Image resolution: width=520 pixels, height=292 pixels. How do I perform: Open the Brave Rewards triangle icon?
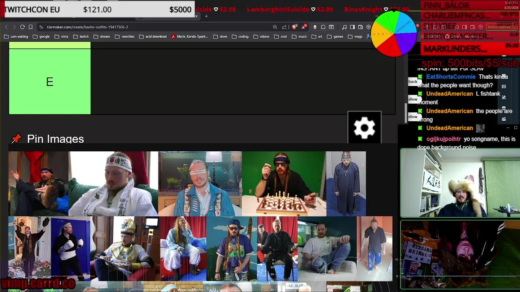[x=304, y=27]
